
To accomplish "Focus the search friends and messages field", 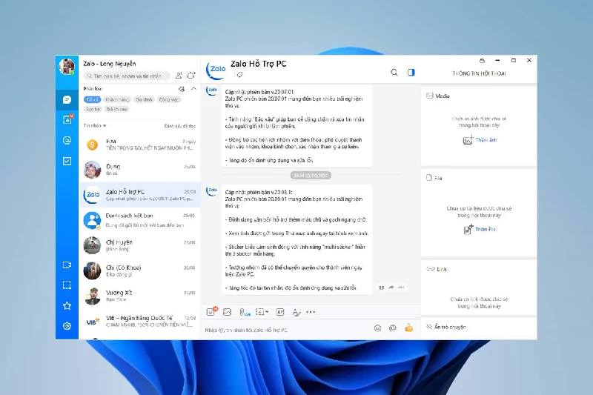I will coord(127,76).
